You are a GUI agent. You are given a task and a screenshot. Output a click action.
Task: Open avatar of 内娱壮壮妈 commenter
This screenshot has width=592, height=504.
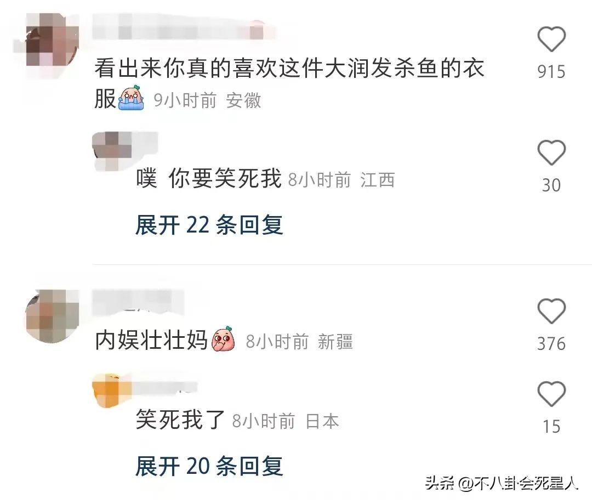52,316
